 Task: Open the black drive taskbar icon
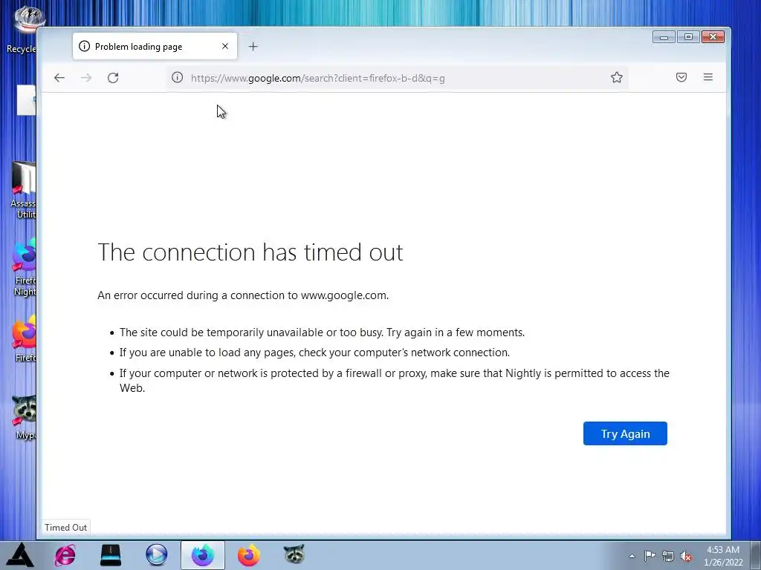[x=111, y=555]
